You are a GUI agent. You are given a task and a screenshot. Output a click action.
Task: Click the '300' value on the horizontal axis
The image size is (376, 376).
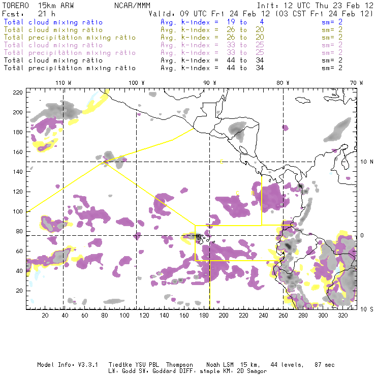click(x=323, y=316)
